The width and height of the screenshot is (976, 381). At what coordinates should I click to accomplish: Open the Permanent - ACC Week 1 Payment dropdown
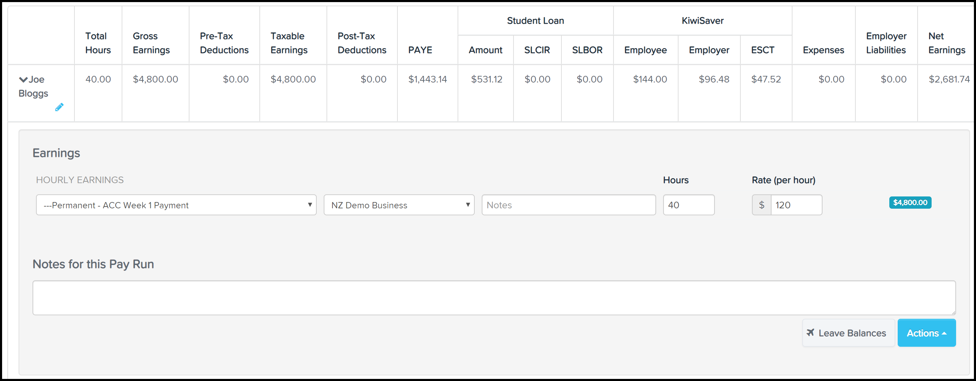[176, 205]
